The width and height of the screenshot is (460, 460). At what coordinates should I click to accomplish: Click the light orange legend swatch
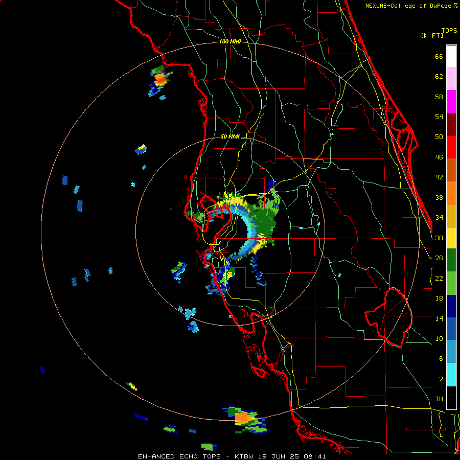point(451,193)
